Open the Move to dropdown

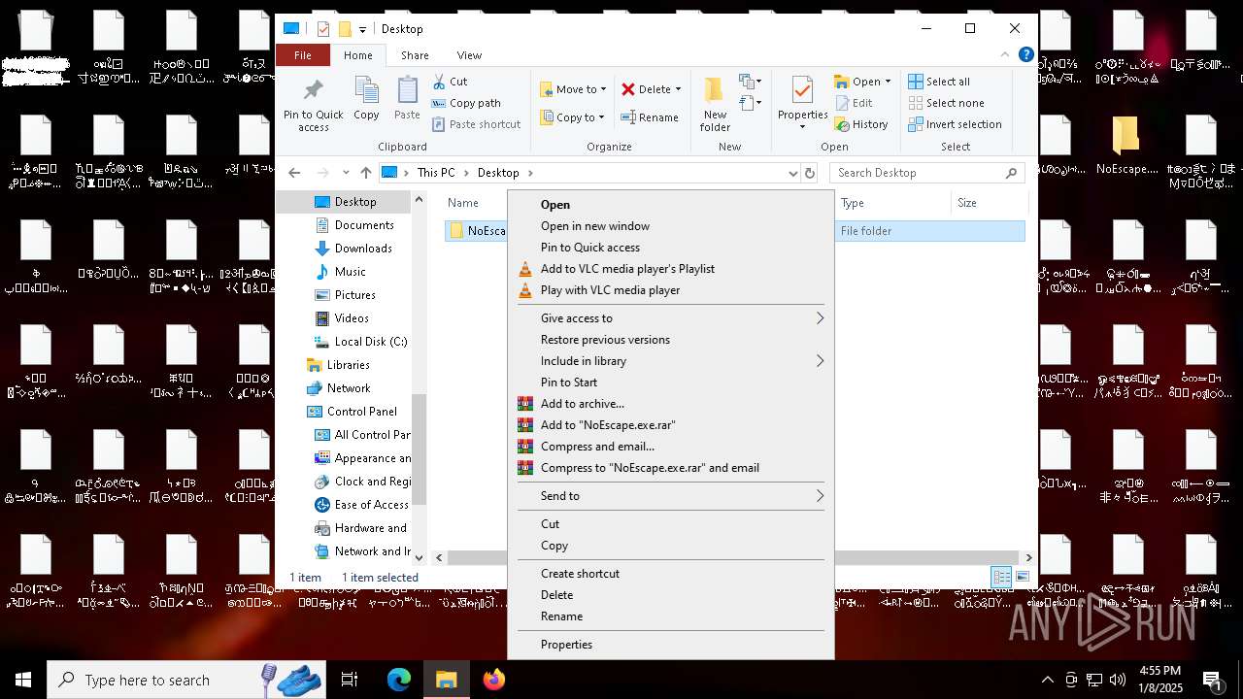(x=573, y=89)
